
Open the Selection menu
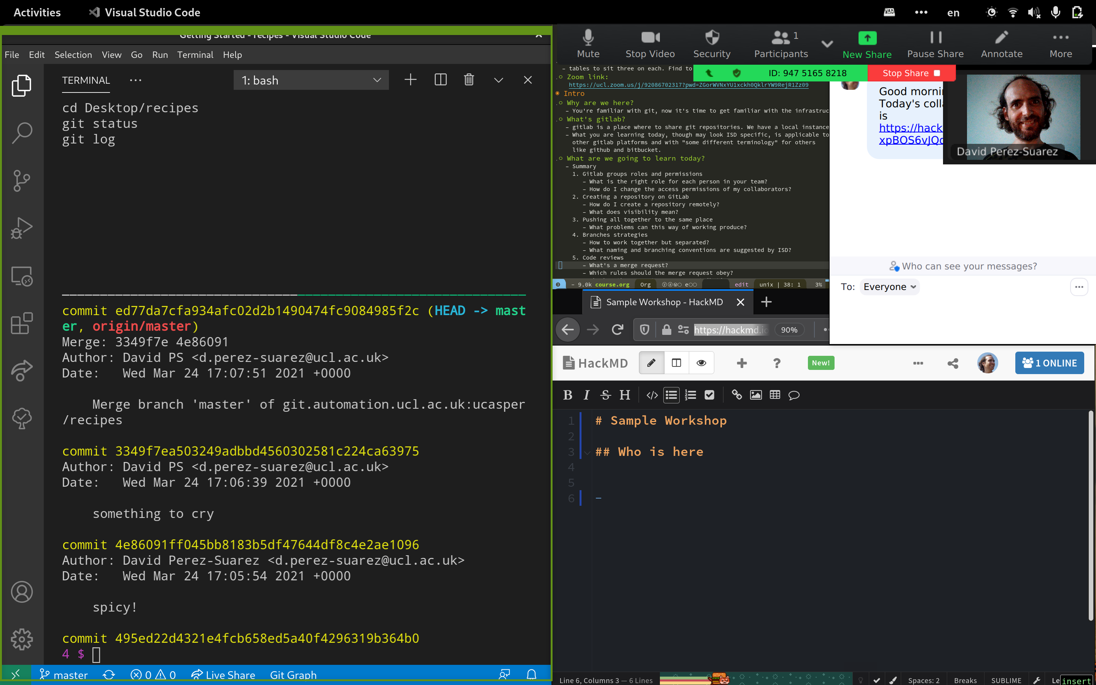[73, 54]
